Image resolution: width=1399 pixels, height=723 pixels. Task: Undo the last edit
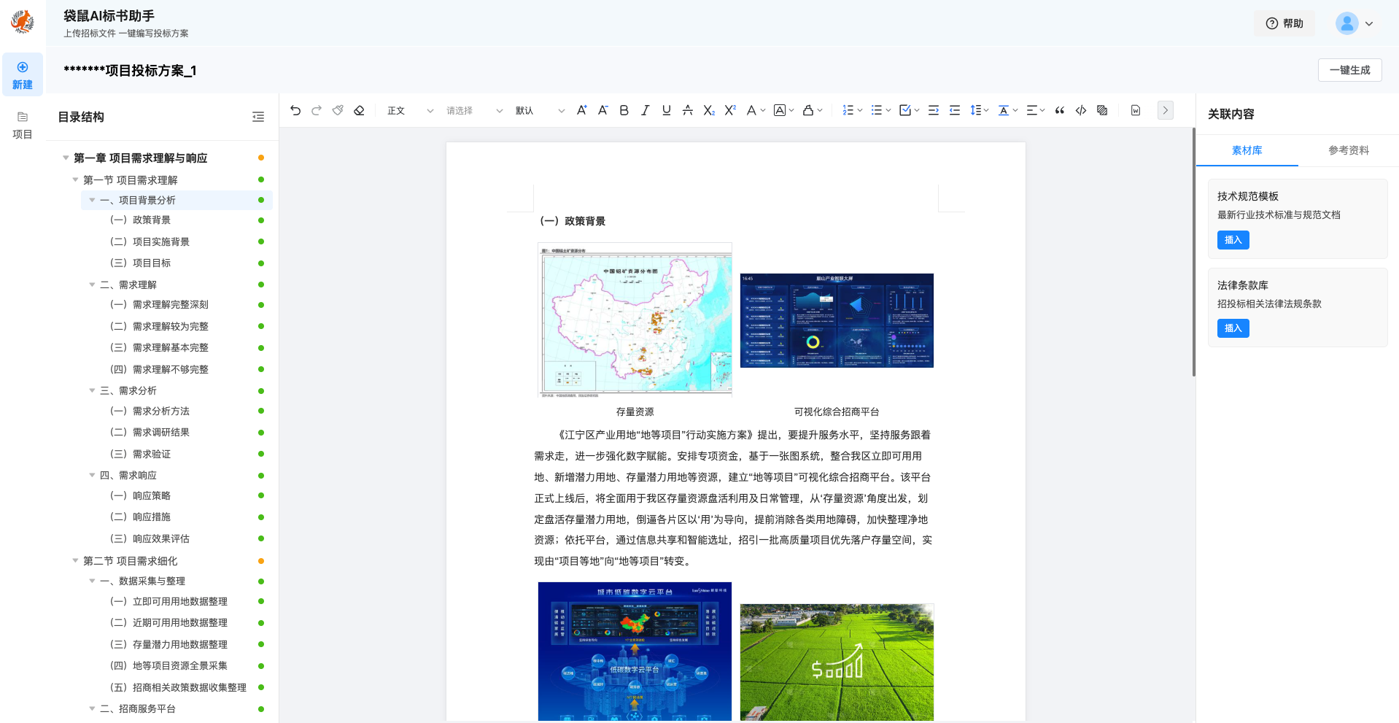click(x=295, y=110)
